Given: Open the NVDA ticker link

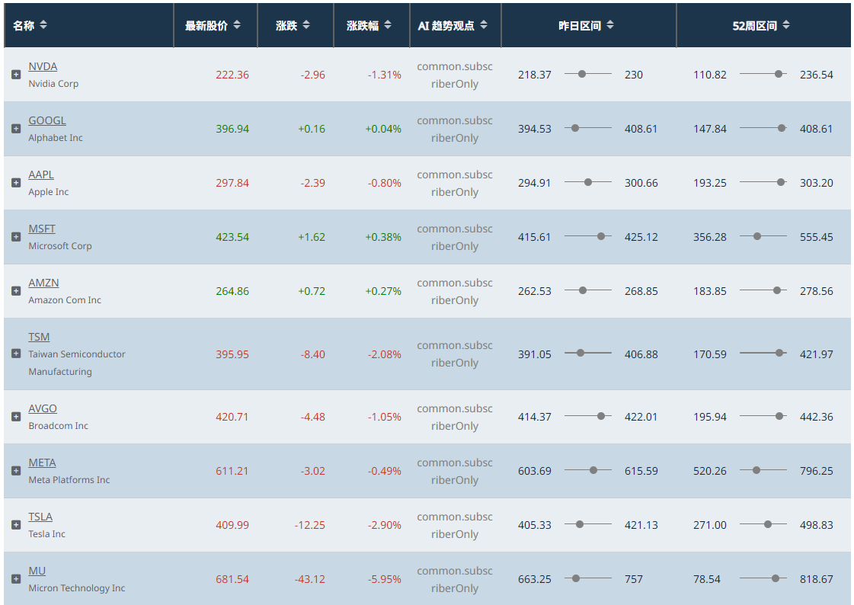Looking at the screenshot, I should point(43,66).
